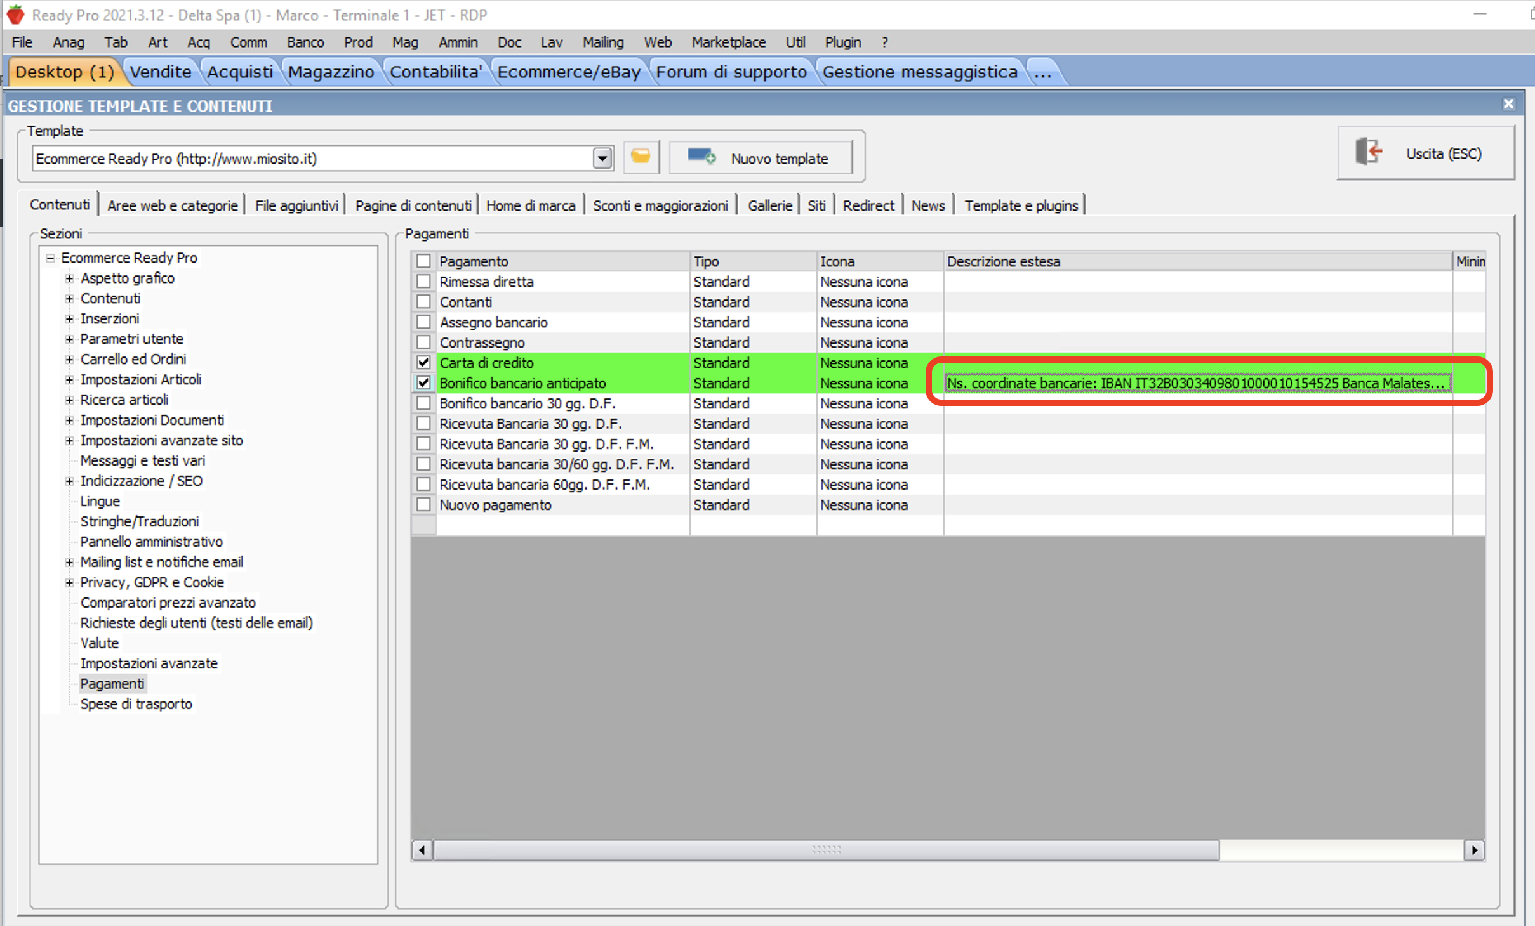Click the yellow folder icon beside template dropdown

[x=641, y=157]
